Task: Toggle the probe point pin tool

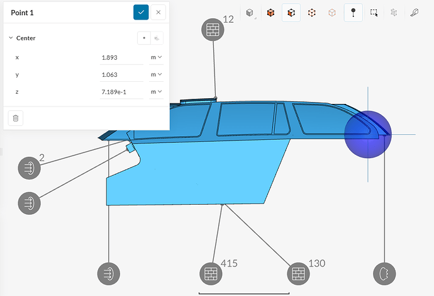Action: click(x=353, y=13)
